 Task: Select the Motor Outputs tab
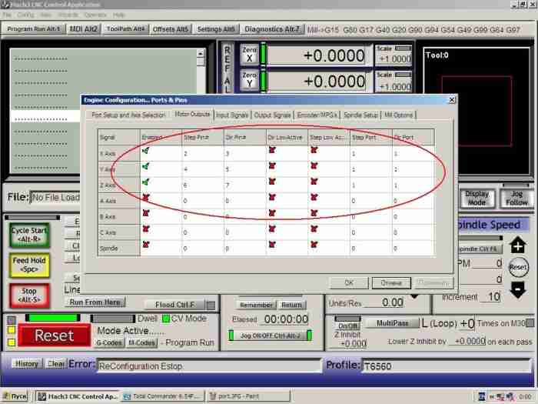192,114
